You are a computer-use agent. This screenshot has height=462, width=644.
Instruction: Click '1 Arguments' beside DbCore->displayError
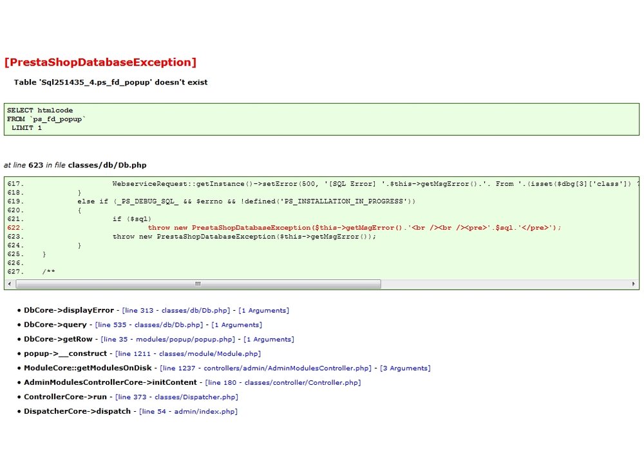tap(264, 310)
